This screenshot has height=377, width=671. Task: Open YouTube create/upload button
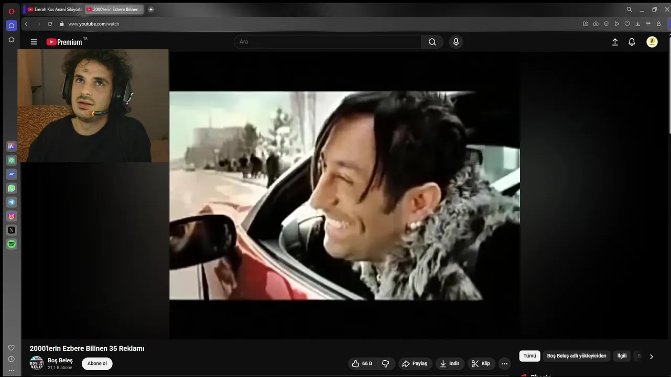[x=615, y=42]
